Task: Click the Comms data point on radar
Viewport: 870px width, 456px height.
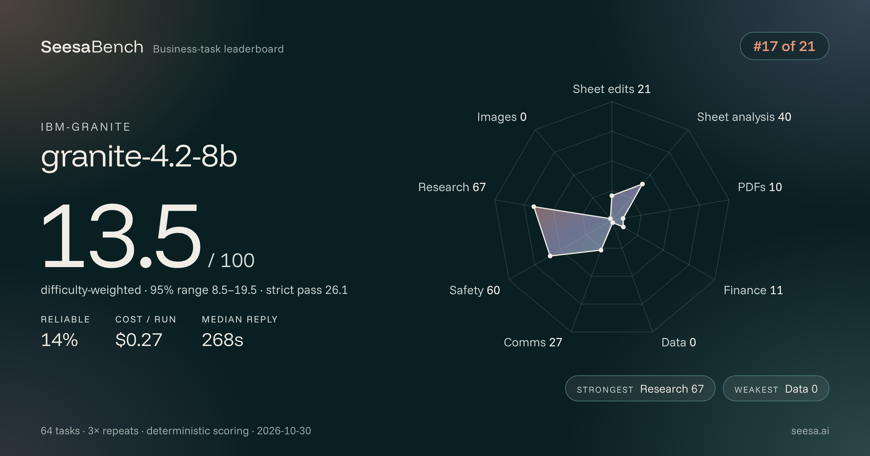Action: pos(601,250)
